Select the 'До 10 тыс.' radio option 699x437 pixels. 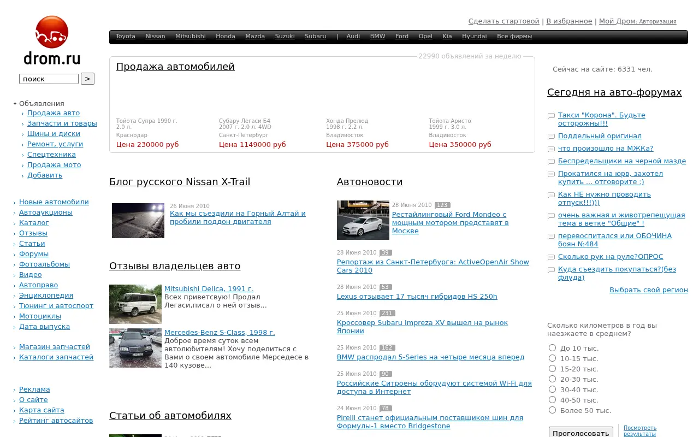coord(552,347)
